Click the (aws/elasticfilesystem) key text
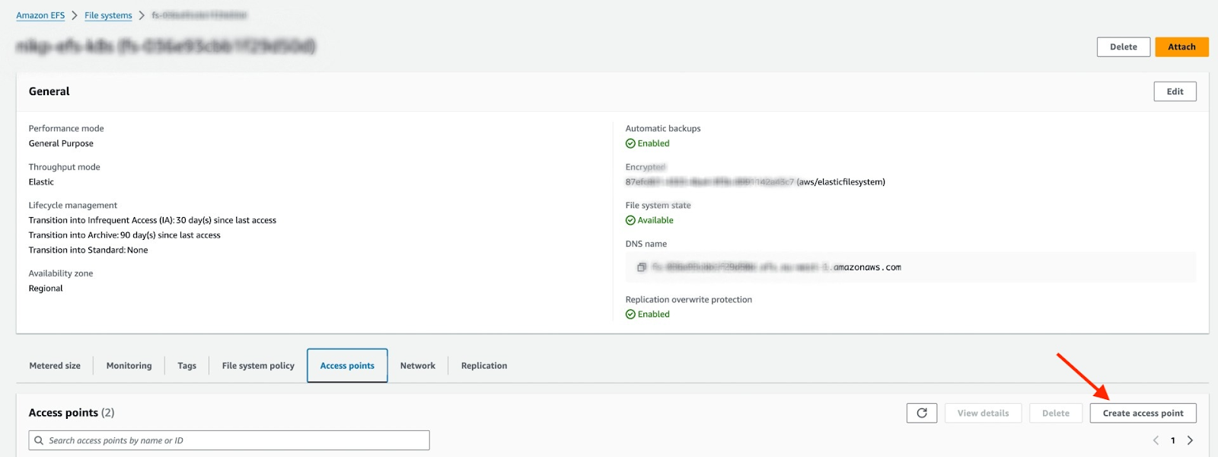Image resolution: width=1218 pixels, height=457 pixels. pyautogui.click(x=841, y=182)
